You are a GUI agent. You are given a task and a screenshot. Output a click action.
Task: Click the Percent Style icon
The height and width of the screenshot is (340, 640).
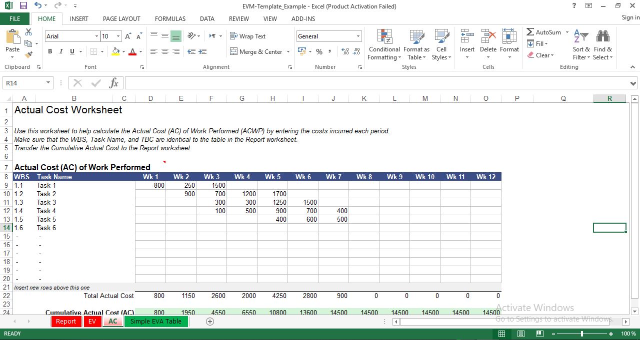319,51
